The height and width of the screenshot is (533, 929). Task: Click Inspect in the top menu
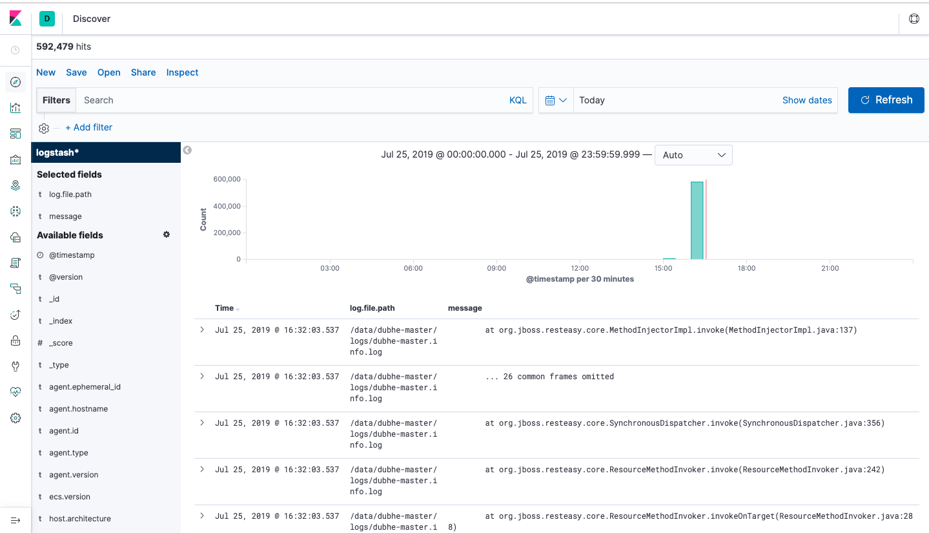tap(182, 72)
